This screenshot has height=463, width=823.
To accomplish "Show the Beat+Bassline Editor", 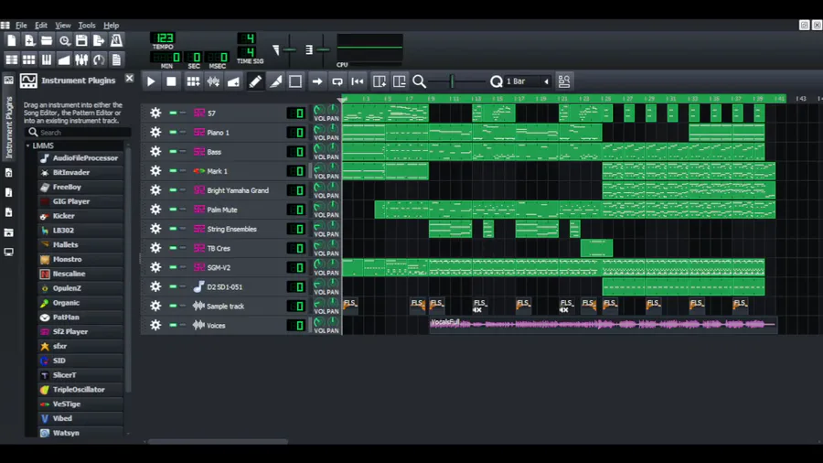I will (x=29, y=59).
